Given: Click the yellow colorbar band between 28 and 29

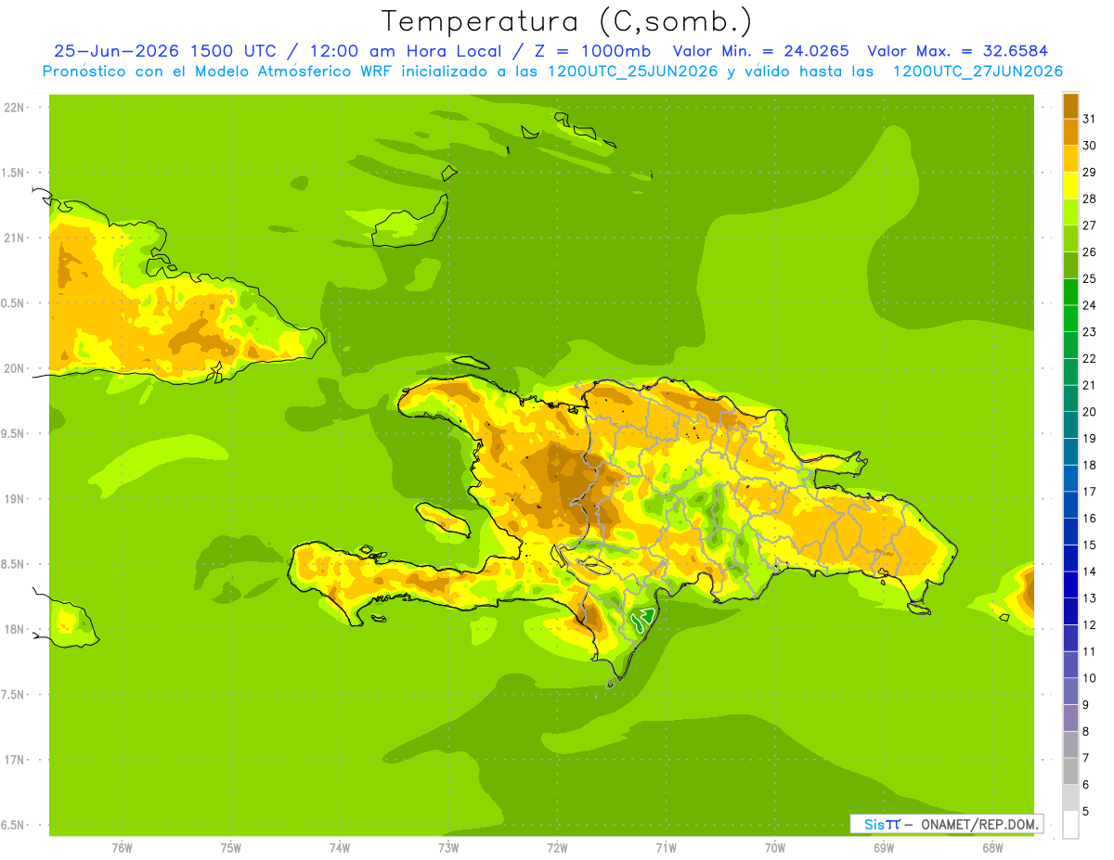Looking at the screenshot, I should (1070, 186).
